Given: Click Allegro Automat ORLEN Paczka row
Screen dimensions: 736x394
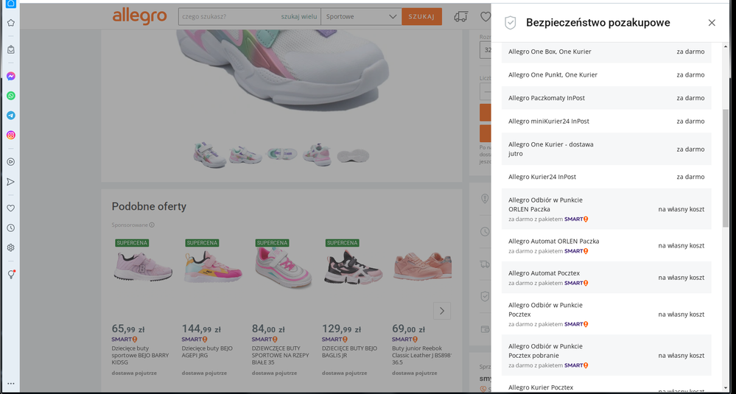Looking at the screenshot, I should click(x=606, y=245).
